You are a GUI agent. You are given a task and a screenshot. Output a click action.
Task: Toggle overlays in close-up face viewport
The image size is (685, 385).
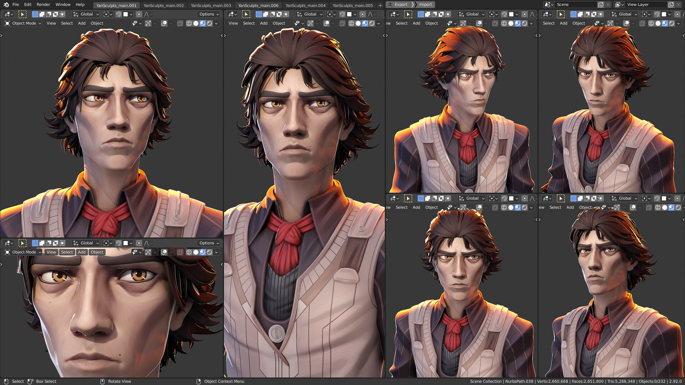point(164,252)
